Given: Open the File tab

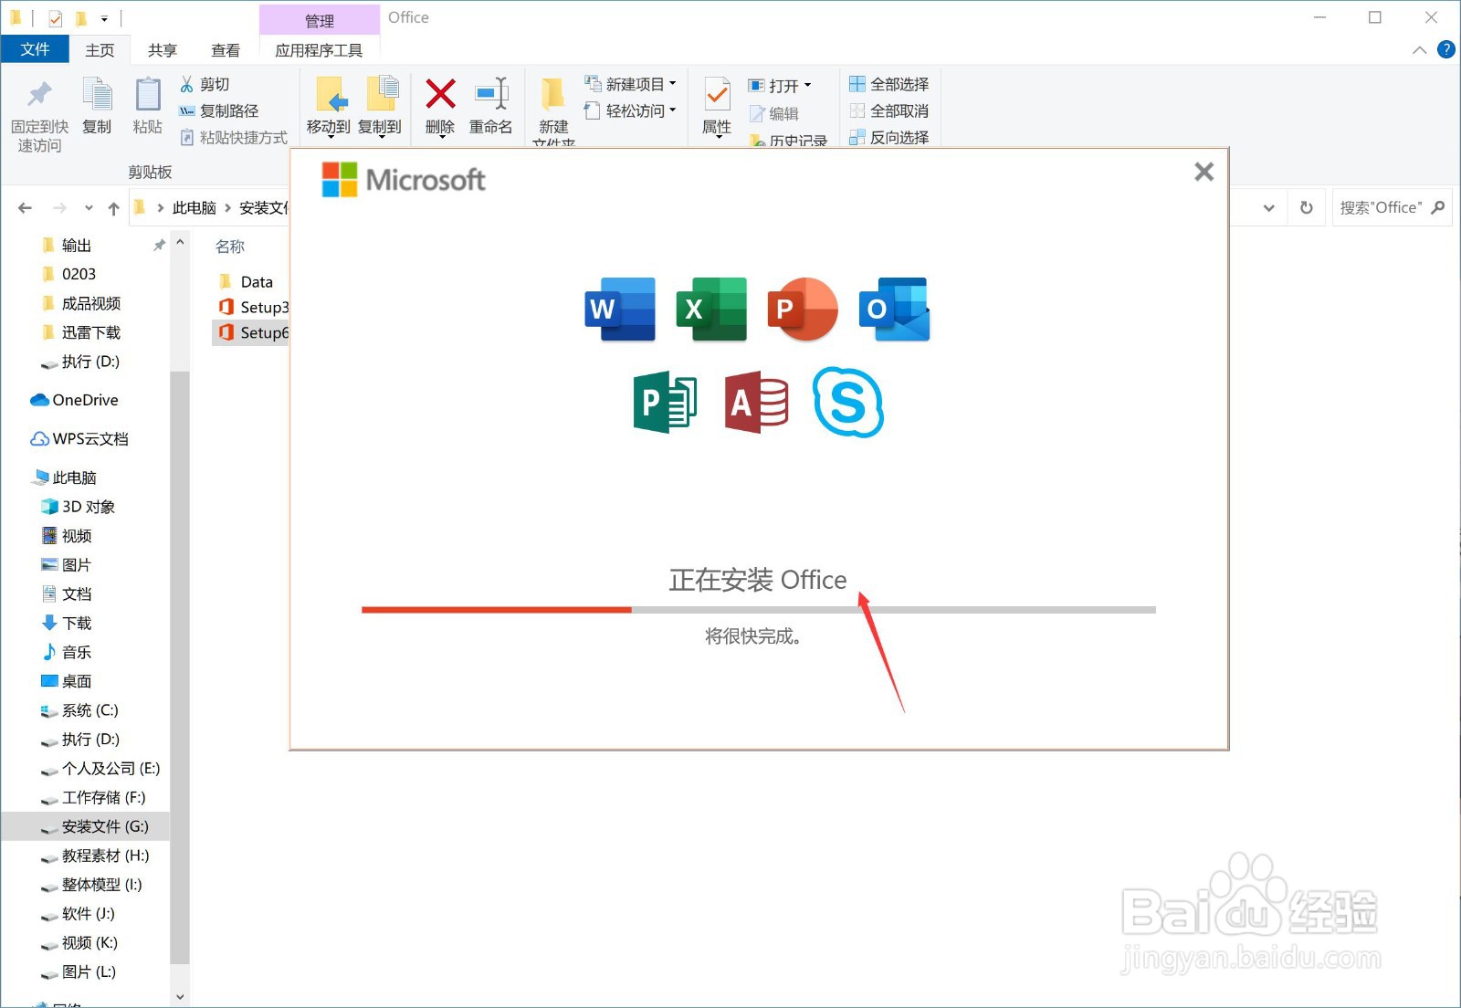Looking at the screenshot, I should pos(35,49).
